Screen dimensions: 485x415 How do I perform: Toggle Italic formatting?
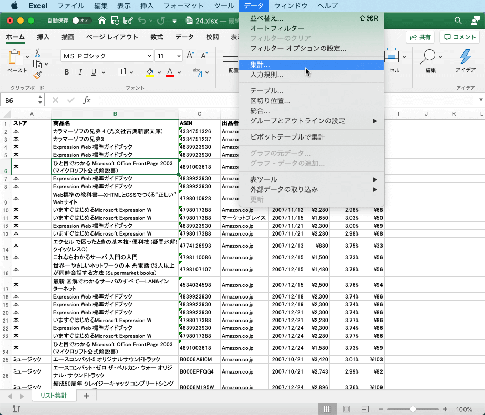point(80,72)
